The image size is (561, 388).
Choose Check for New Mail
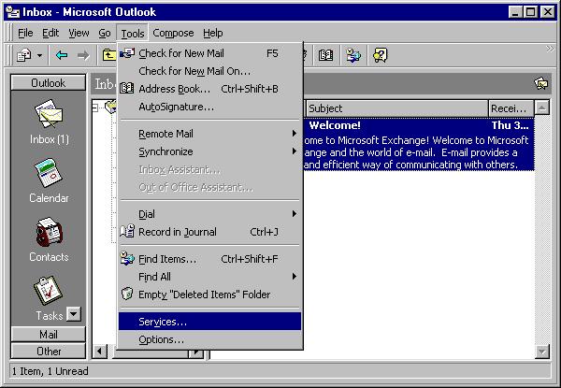[209, 53]
